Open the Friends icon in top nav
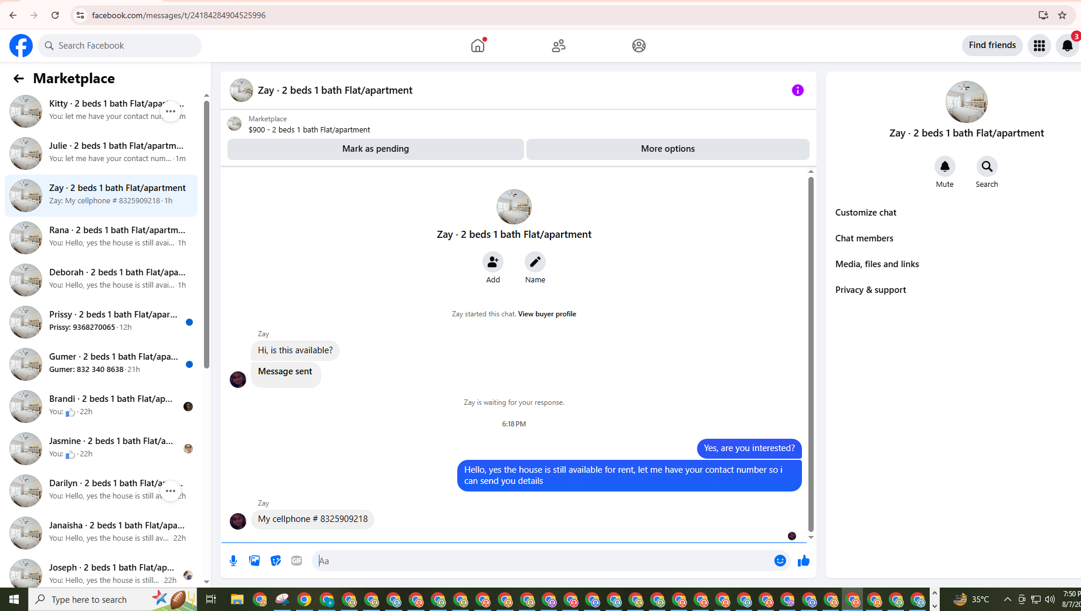The image size is (1081, 611). (x=559, y=46)
